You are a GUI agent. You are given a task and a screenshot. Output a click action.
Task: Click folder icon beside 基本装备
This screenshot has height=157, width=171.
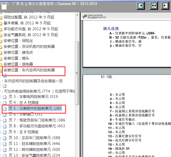(1, 24)
